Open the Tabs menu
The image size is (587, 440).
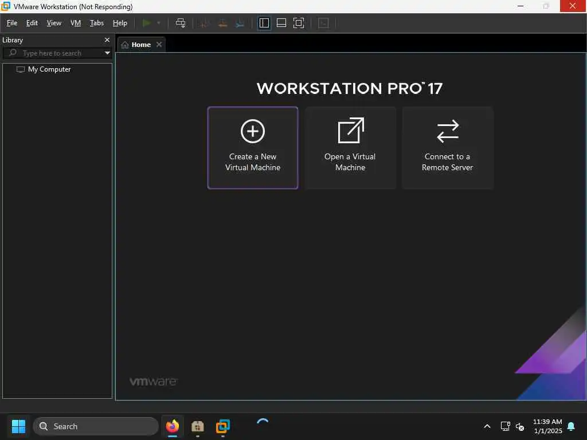pos(96,23)
